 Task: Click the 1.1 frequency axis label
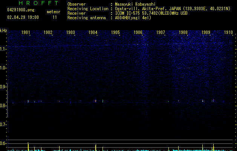(3, 49)
